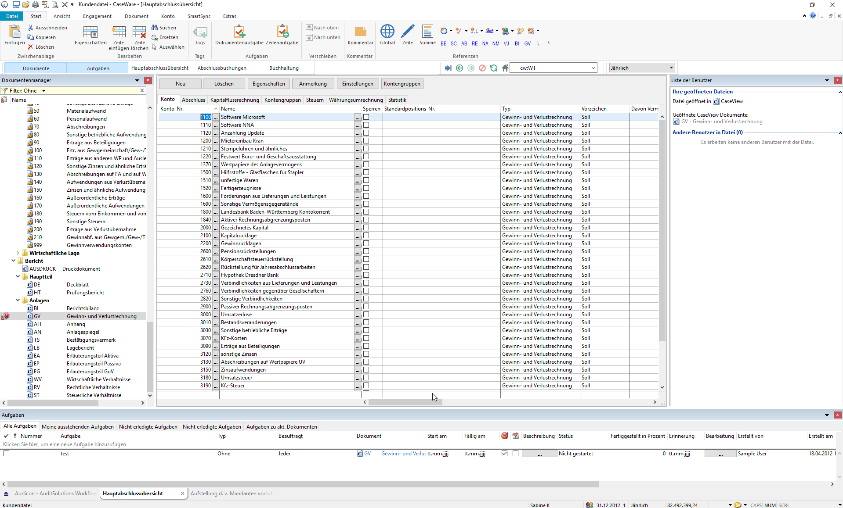
Task: Click the Kontengruppen button
Action: [402, 84]
